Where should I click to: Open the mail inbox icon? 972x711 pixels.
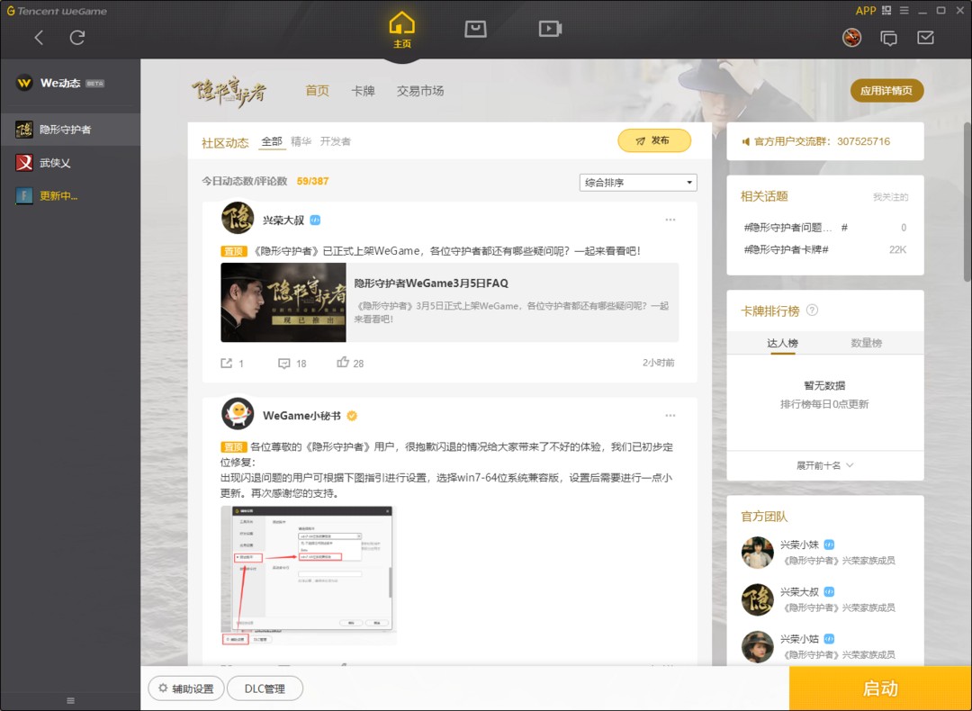[x=925, y=38]
